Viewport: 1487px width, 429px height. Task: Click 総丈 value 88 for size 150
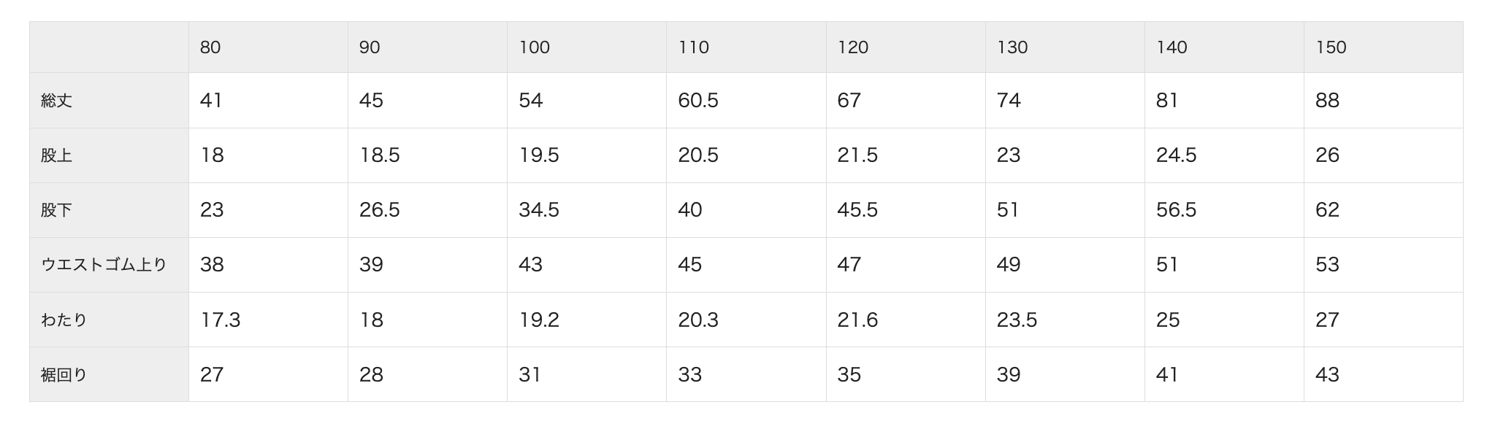(x=1327, y=101)
